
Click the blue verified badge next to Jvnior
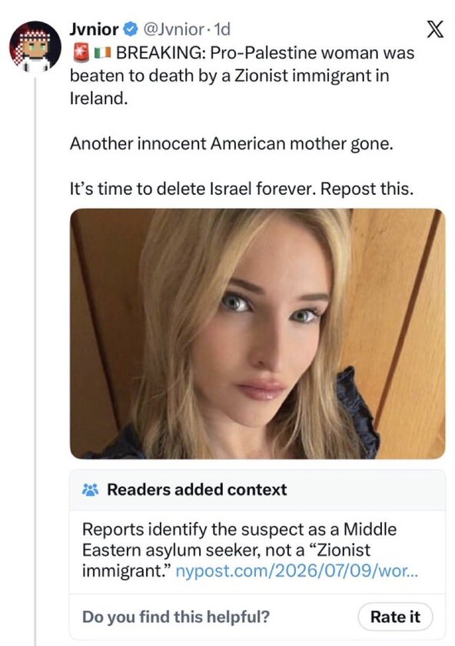click(131, 29)
